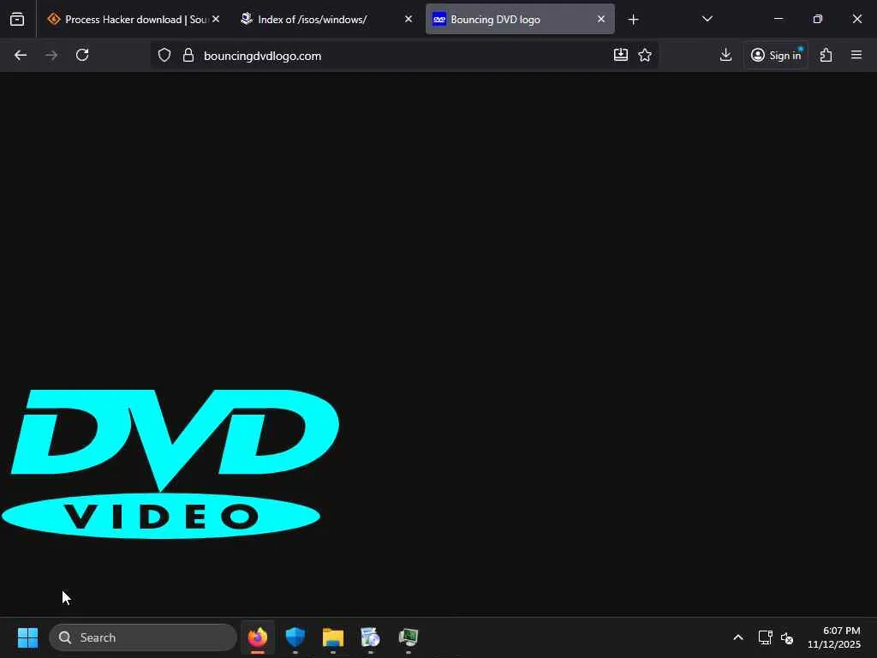Open the Firefox application menu
Image resolution: width=877 pixels, height=658 pixels.
(856, 55)
